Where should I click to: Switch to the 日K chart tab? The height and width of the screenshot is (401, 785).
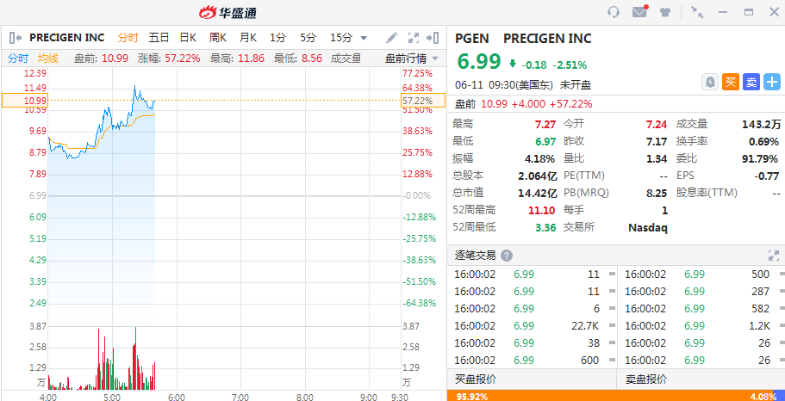[x=188, y=38]
